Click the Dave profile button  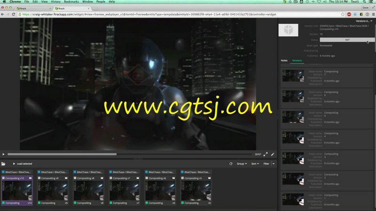pos(365,8)
